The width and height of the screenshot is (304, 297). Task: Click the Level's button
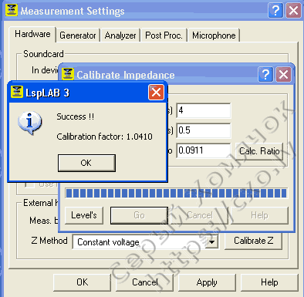84,215
